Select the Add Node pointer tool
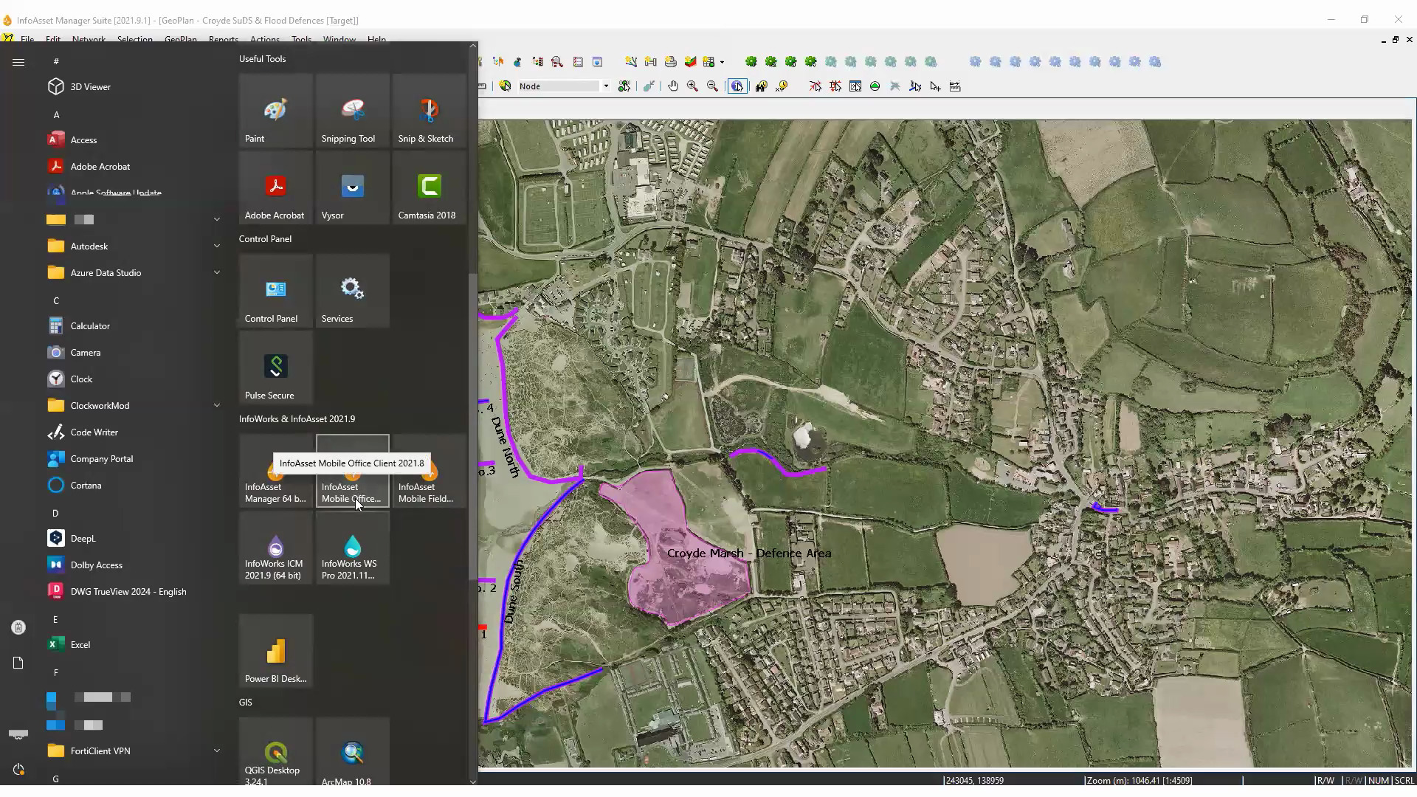This screenshot has width=1417, height=797. pyautogui.click(x=934, y=86)
